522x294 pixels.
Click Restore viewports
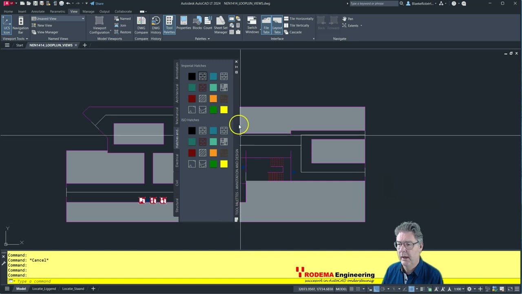(123, 32)
